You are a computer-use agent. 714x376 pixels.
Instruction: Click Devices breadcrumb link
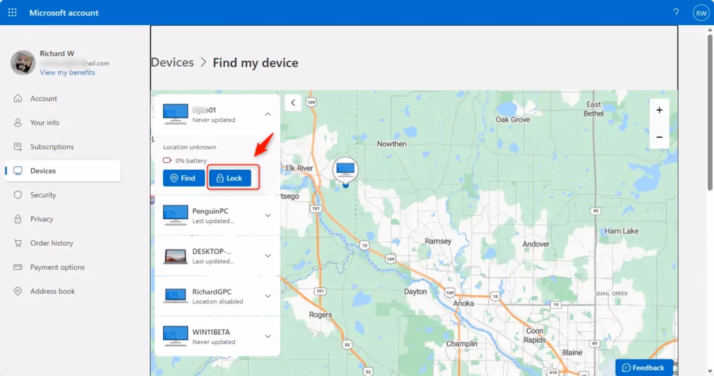[x=173, y=62]
